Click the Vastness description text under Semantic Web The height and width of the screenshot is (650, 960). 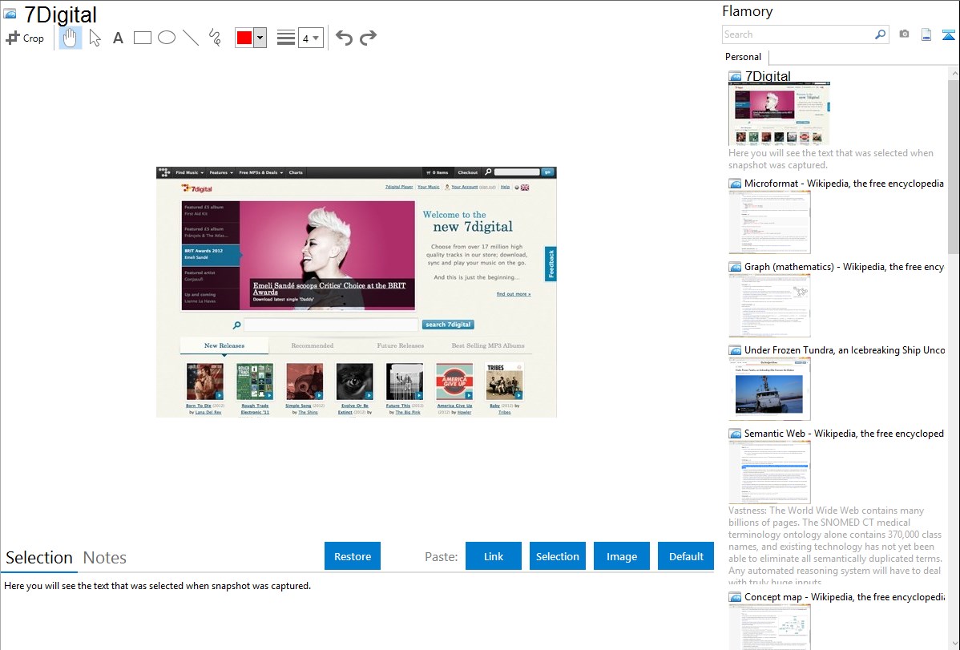click(835, 545)
